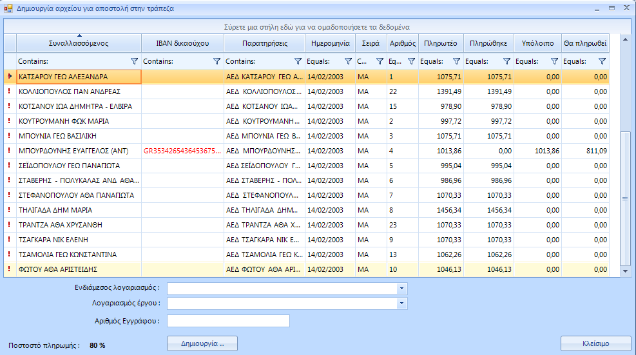Click filter icon in Συναλλασσόμενος column

coord(134,61)
